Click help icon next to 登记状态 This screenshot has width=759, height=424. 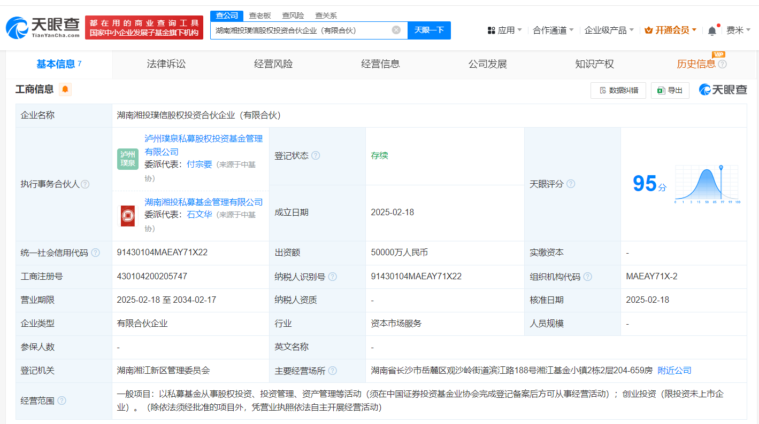pos(316,155)
